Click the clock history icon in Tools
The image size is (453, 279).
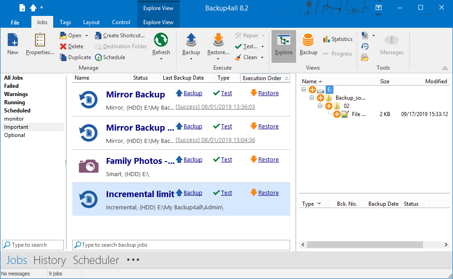coord(365,46)
